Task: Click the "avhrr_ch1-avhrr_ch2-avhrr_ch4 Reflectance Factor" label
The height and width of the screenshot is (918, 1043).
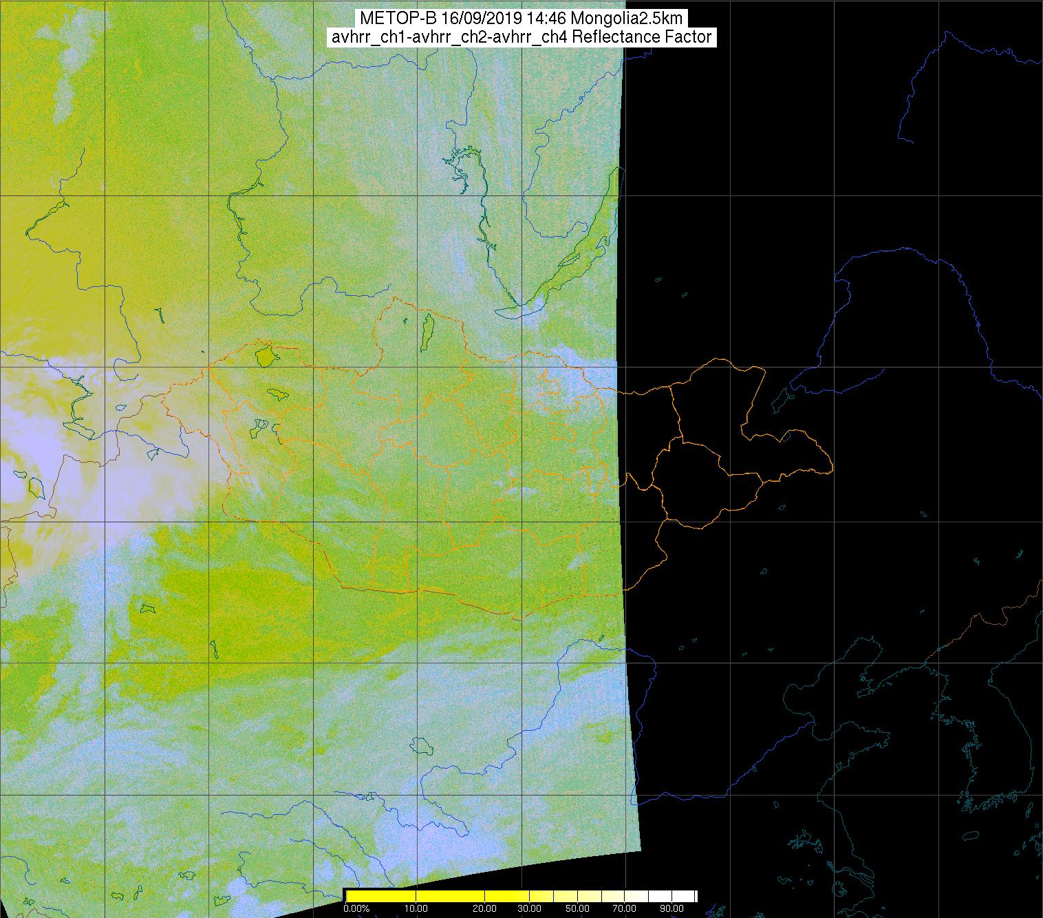Action: (521, 37)
